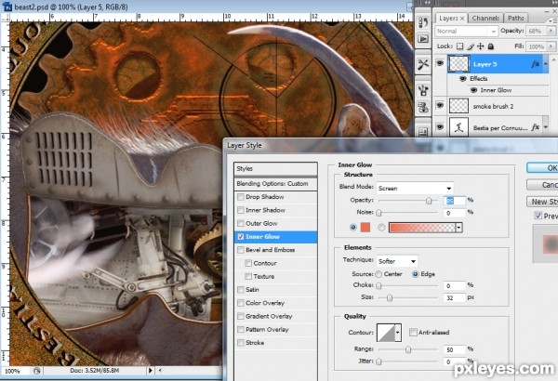Open the layer Fill slider arrow

[x=551, y=46]
